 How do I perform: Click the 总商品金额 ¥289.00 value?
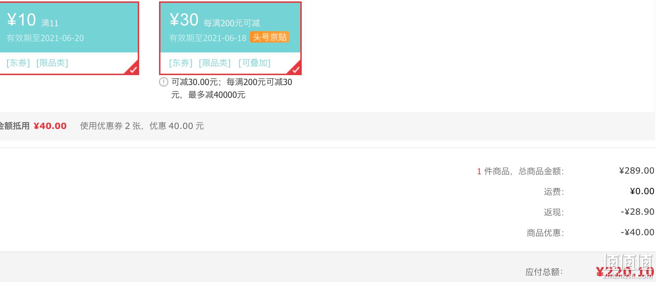(636, 171)
